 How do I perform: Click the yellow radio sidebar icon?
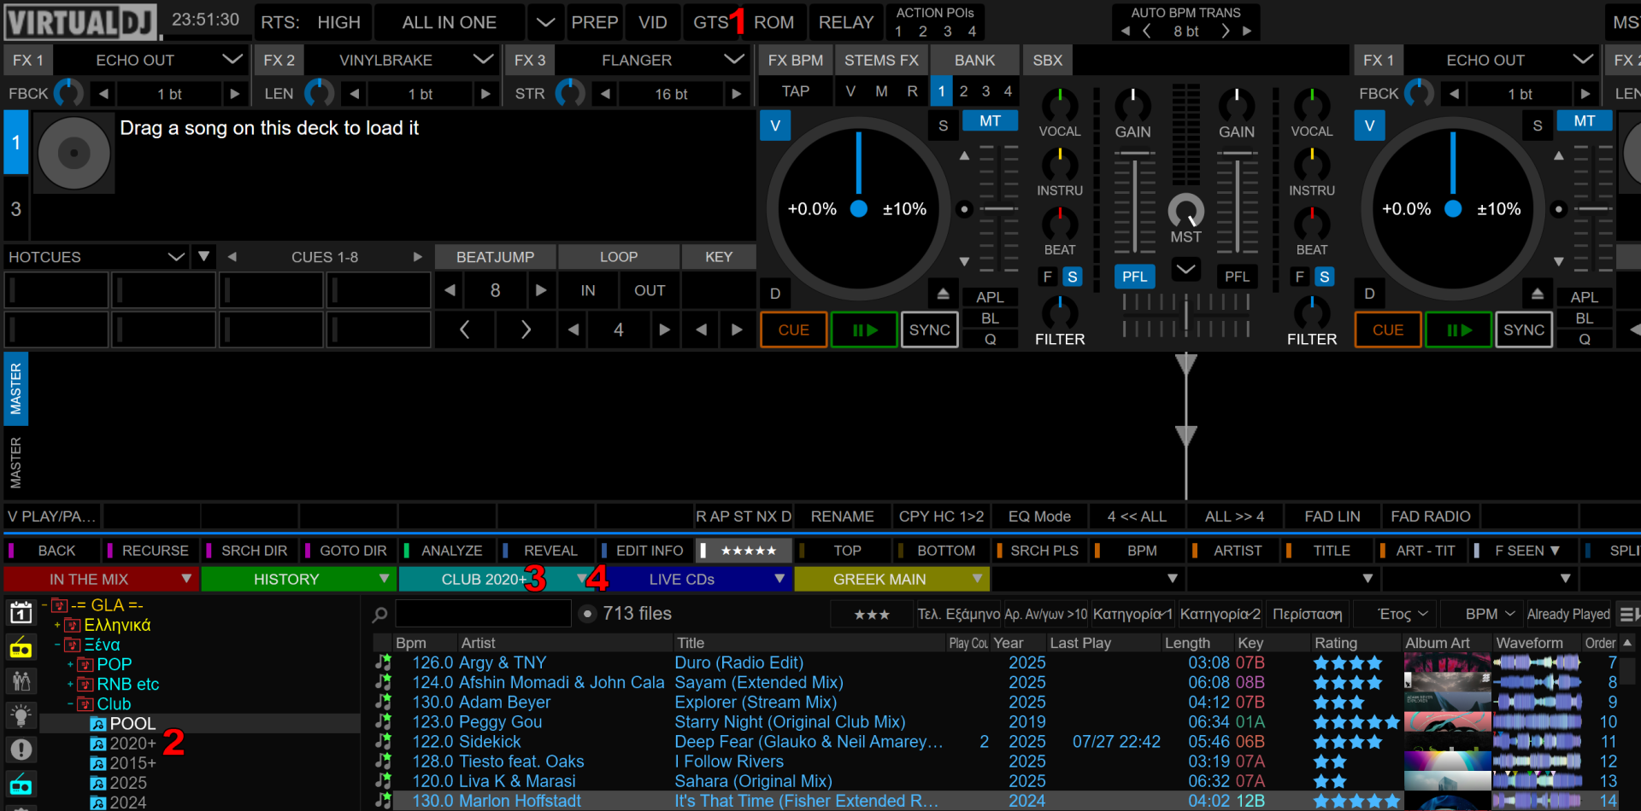21,649
